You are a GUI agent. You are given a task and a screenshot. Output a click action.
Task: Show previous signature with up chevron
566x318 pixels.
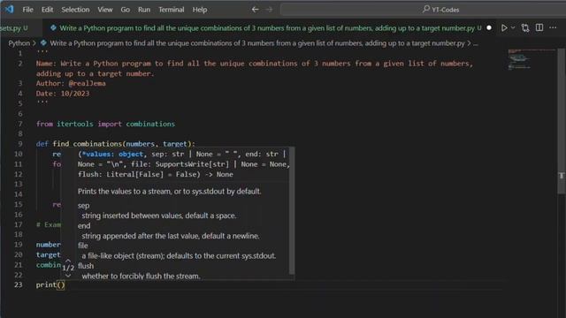click(x=68, y=260)
